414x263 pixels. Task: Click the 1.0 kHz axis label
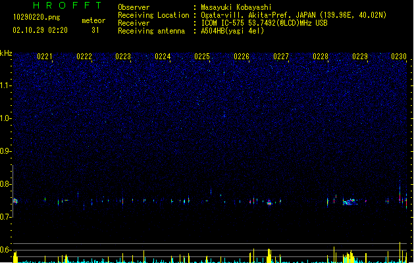[5, 118]
